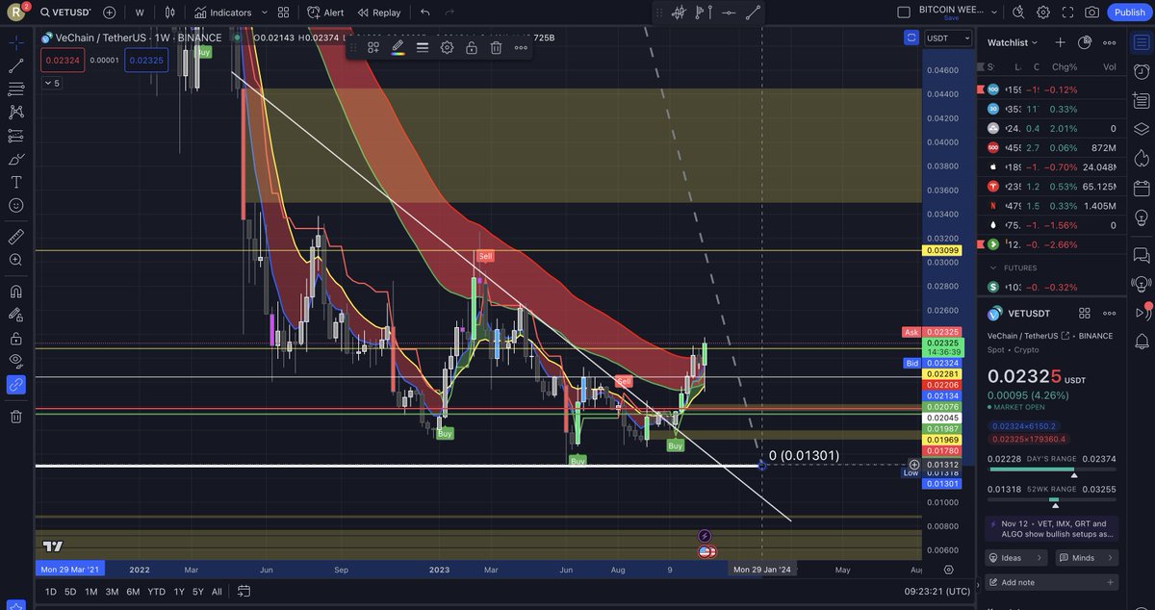Open drawing settings gear in floating toolbar
Image resolution: width=1155 pixels, height=610 pixels.
(x=448, y=47)
